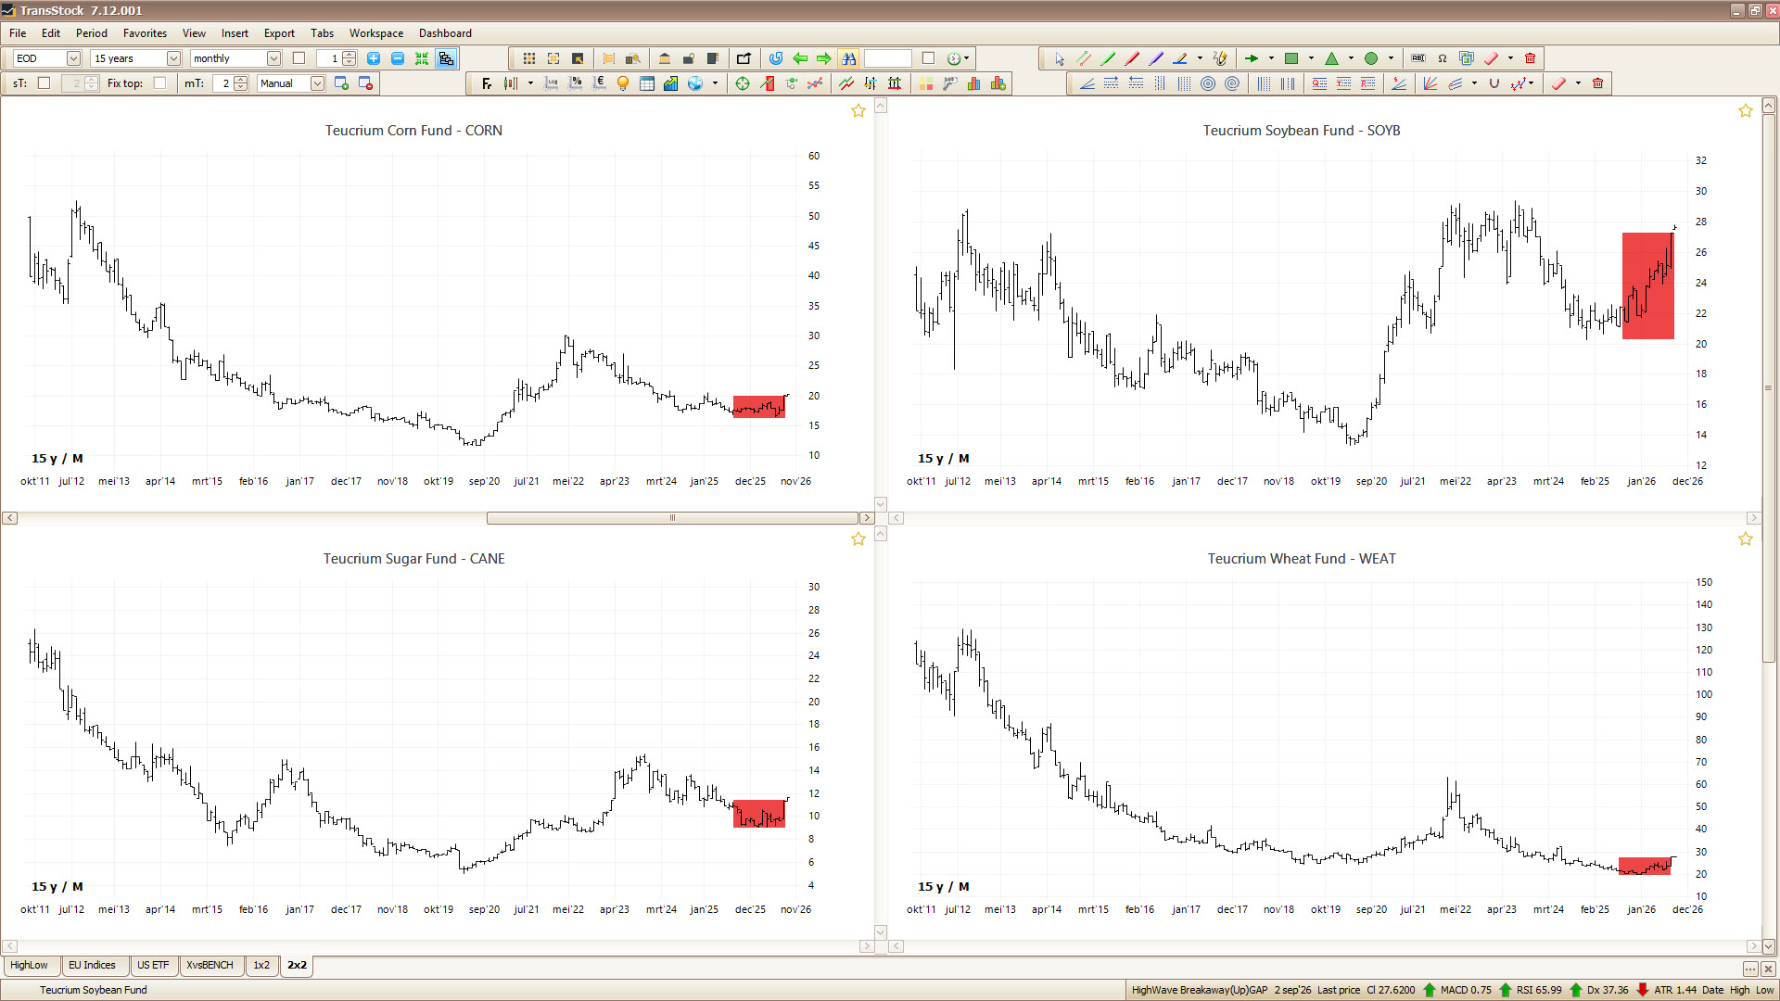Image resolution: width=1780 pixels, height=1001 pixels.
Task: Toggle the Fix top checkbox
Action: [x=159, y=83]
